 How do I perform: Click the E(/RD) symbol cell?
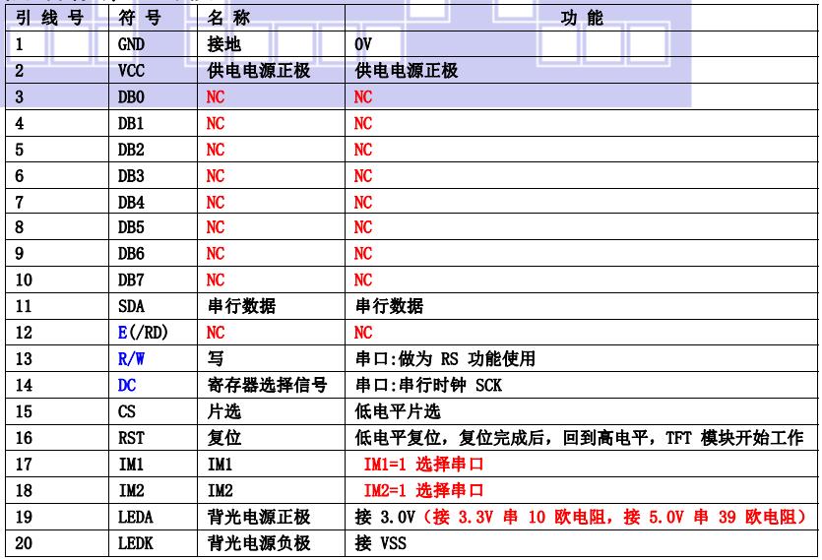pos(143,333)
